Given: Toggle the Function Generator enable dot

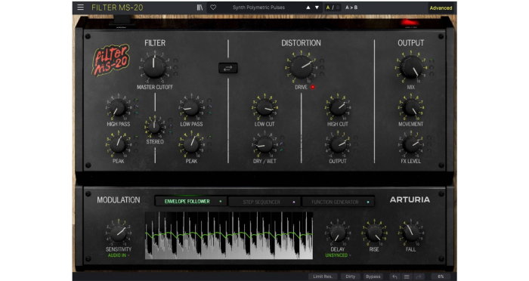Looking at the screenshot, I should [x=368, y=202].
